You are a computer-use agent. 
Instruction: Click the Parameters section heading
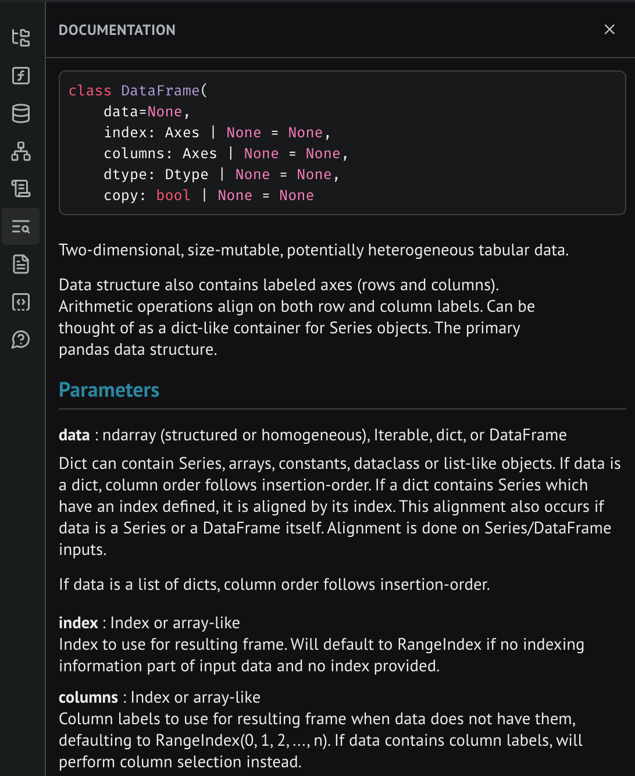point(109,390)
